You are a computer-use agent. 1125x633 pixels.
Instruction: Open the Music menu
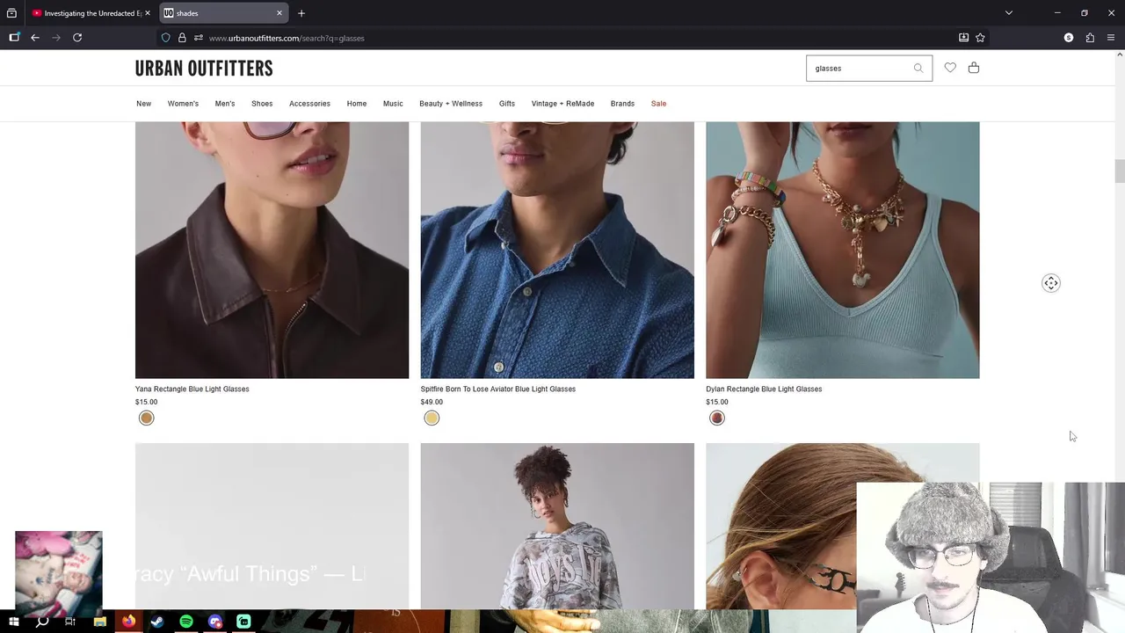click(393, 104)
